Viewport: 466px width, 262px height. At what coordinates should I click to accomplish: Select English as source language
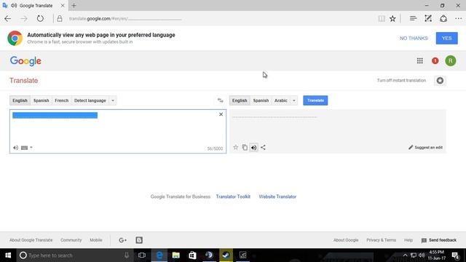click(20, 100)
